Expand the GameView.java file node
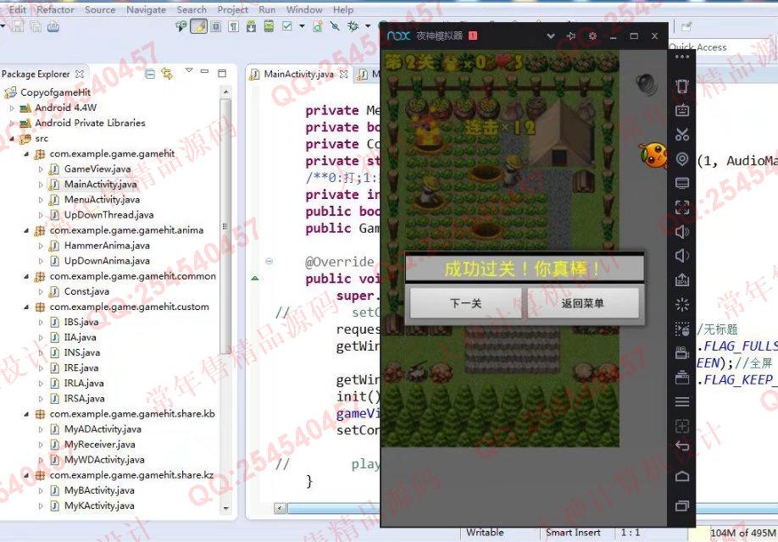This screenshot has width=778, height=542. (41, 169)
